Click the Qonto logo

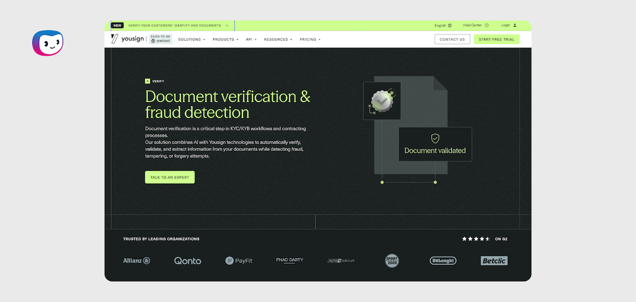point(188,261)
